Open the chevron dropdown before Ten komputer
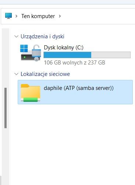Screen dimensions: 135x185 point(16,16)
